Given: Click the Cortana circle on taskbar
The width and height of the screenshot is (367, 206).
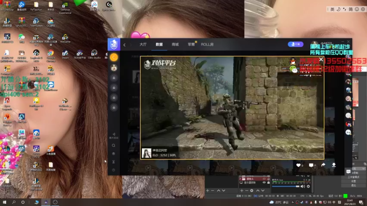Looking at the screenshot, I should click(23, 202).
